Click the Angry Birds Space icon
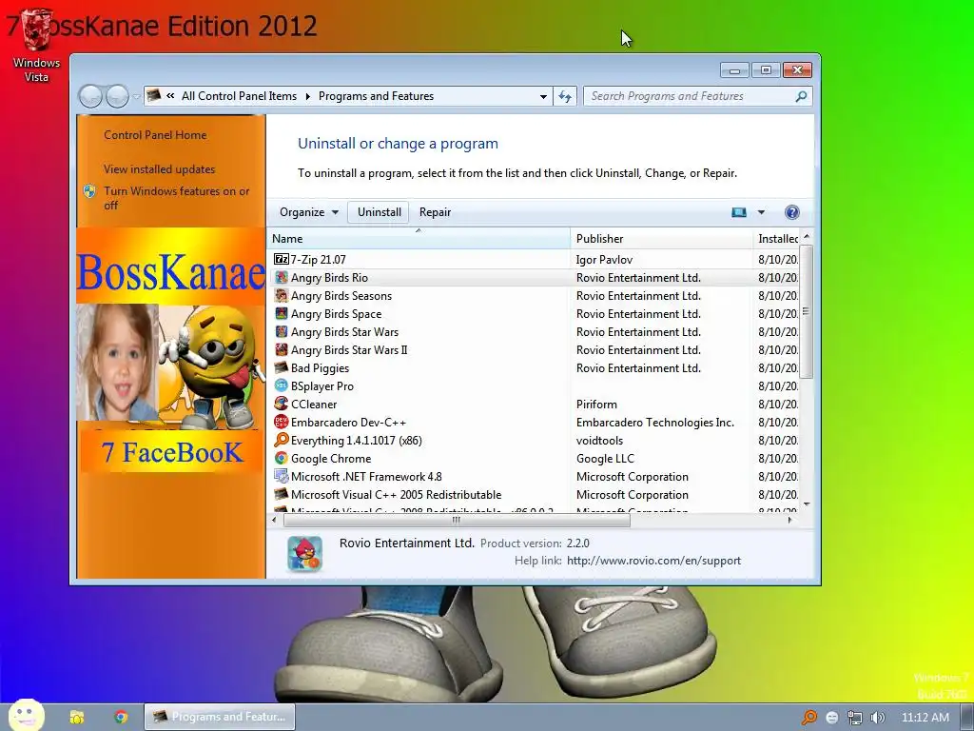Viewport: 974px width, 731px height. pyautogui.click(x=282, y=313)
